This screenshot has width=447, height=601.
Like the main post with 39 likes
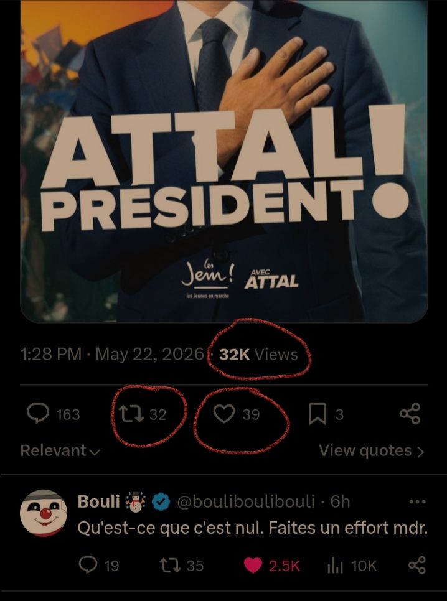(224, 414)
